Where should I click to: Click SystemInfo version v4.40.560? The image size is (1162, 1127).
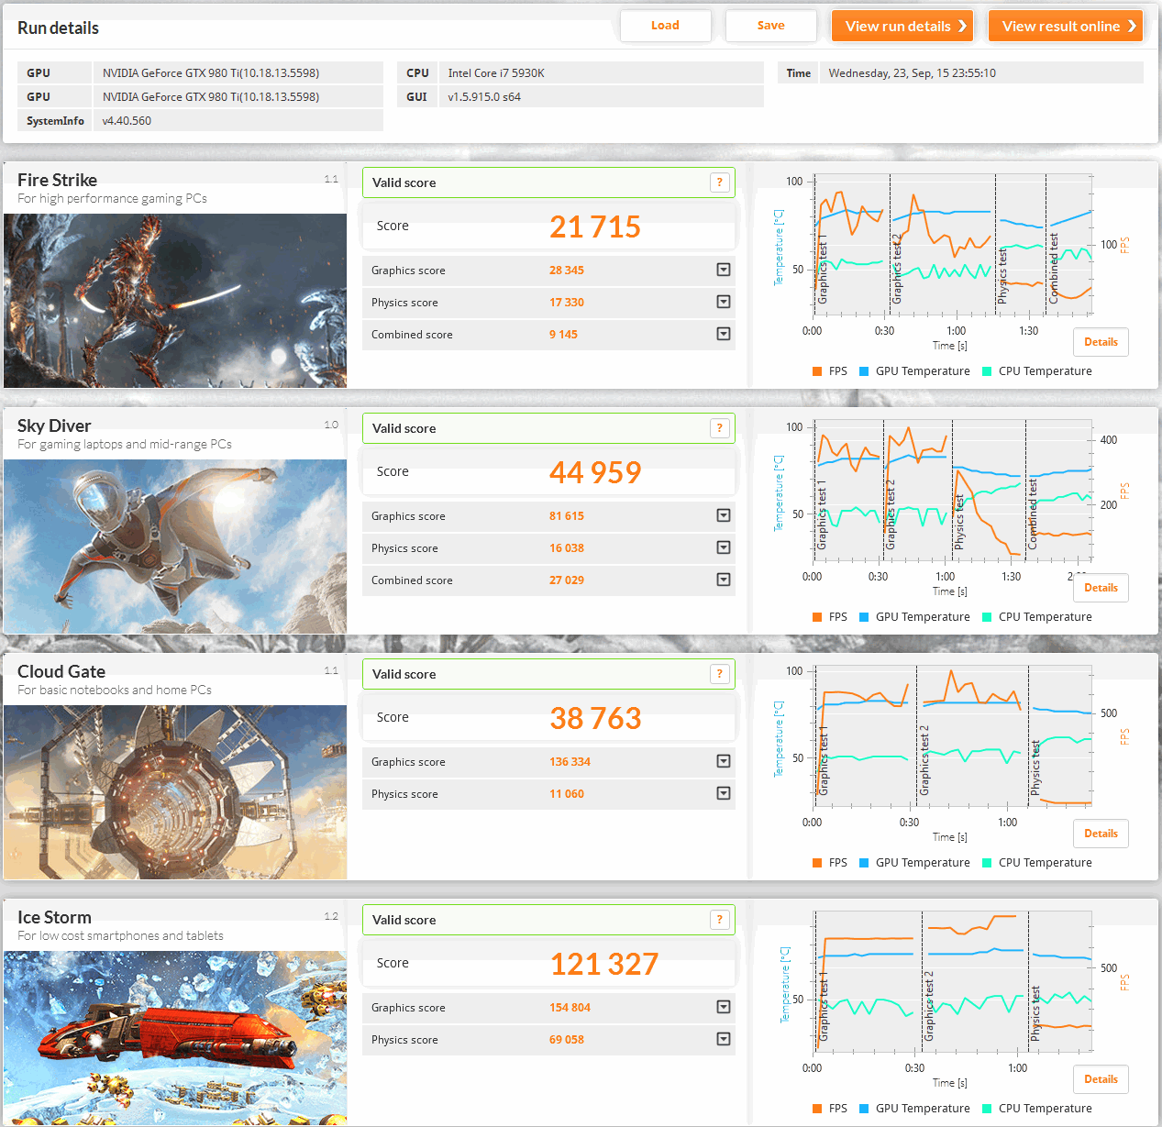click(127, 121)
